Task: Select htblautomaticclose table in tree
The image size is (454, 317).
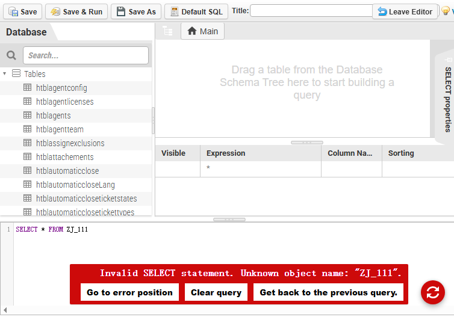Action: coord(67,171)
